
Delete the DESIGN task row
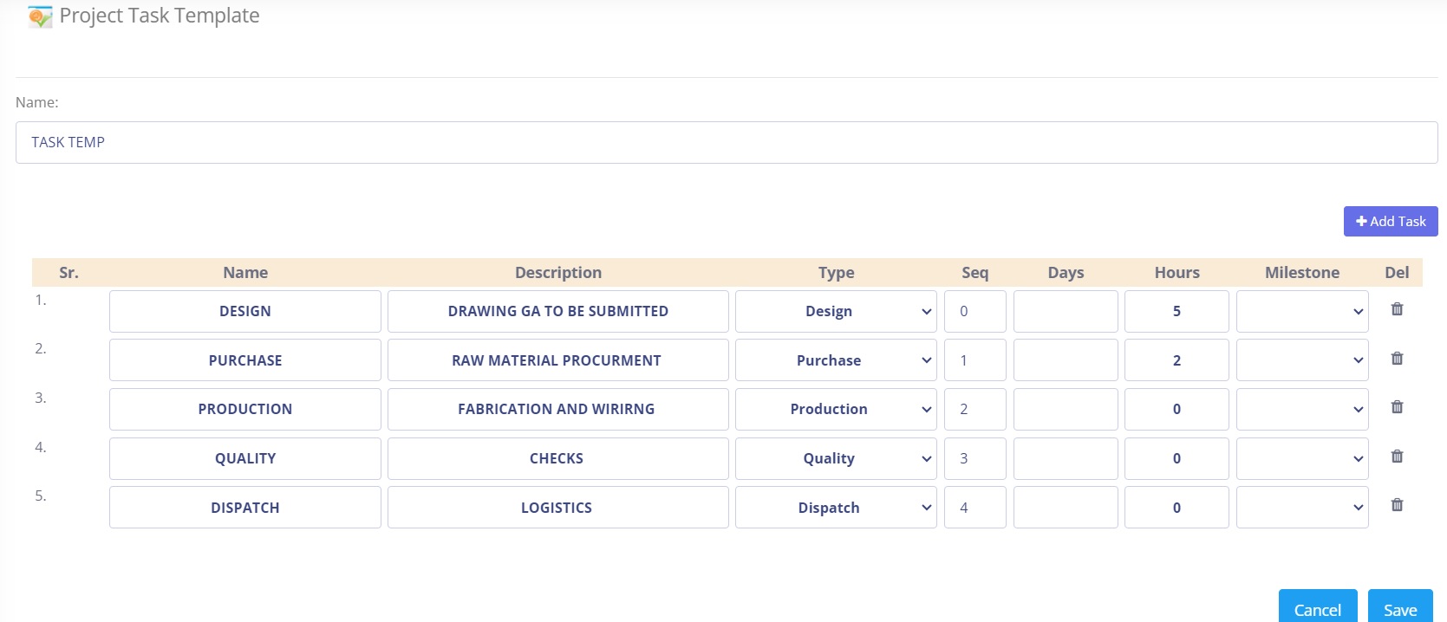[1397, 309]
